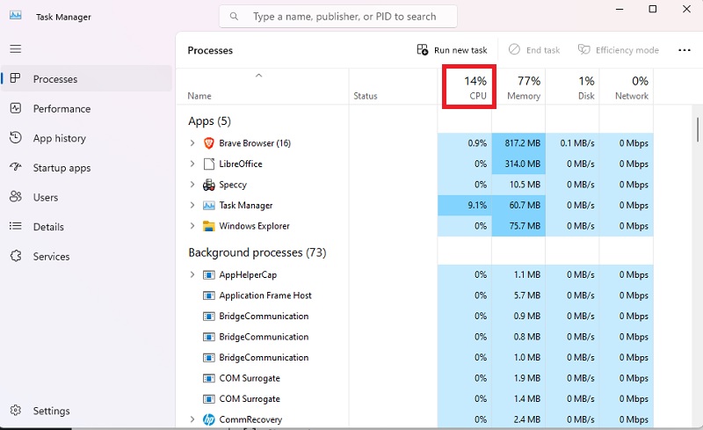703x430 pixels.
Task: Click the 75.7 MB memory cell
Action: coord(518,226)
